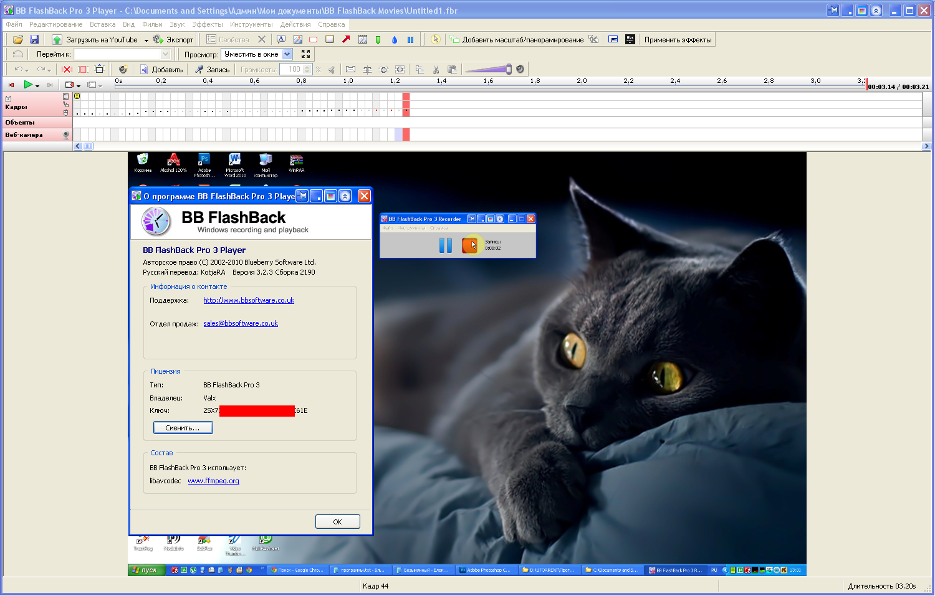The height and width of the screenshot is (596, 935).
Task: Open the 'Уместить в окне' view dropdown
Action: click(x=287, y=54)
